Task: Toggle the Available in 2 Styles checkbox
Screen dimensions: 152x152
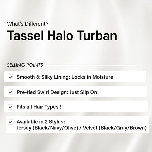Action: click(x=11, y=122)
